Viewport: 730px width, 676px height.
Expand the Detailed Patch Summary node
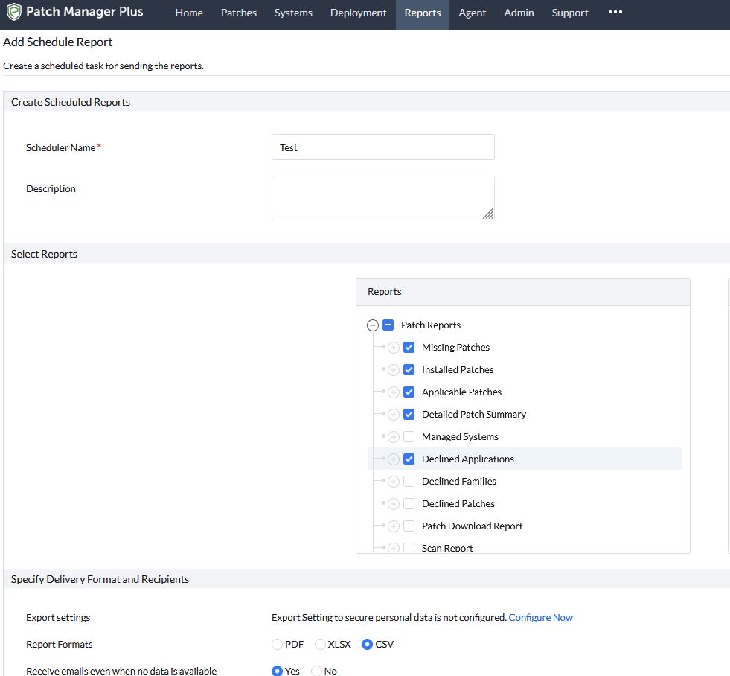coord(394,415)
